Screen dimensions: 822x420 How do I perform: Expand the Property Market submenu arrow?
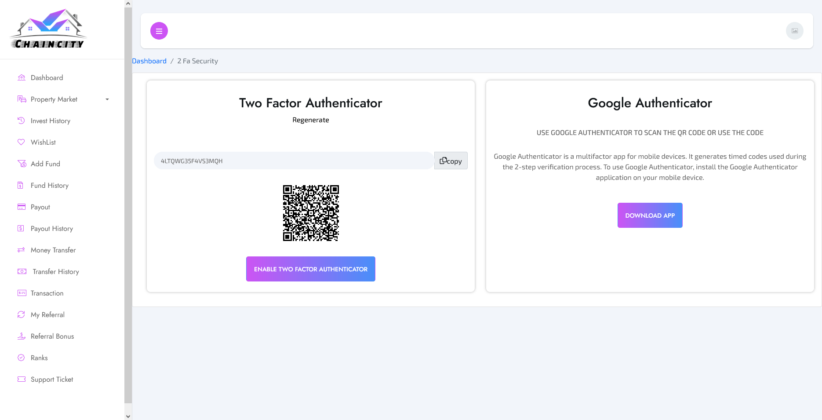107,99
